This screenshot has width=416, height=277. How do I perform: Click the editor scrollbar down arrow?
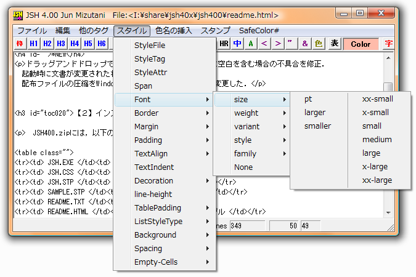(x=388, y=212)
